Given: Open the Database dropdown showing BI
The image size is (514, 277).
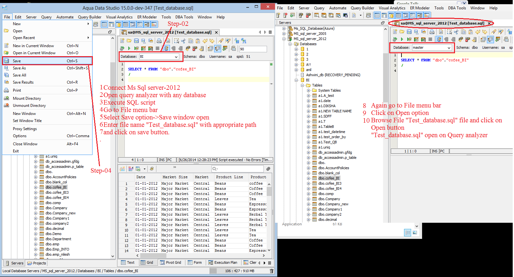Looking at the screenshot, I should (x=159, y=56).
